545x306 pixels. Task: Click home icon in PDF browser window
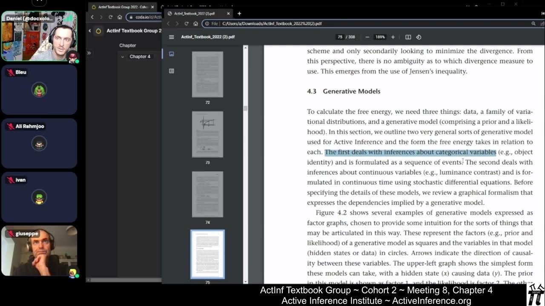click(195, 23)
